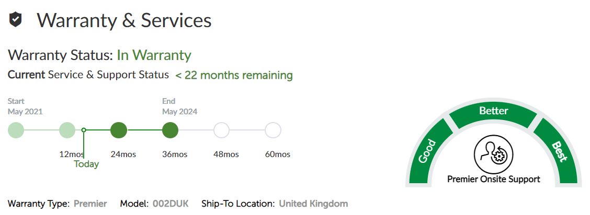
Task: Select the Start May 2021 timeline circle
Action: coord(16,130)
